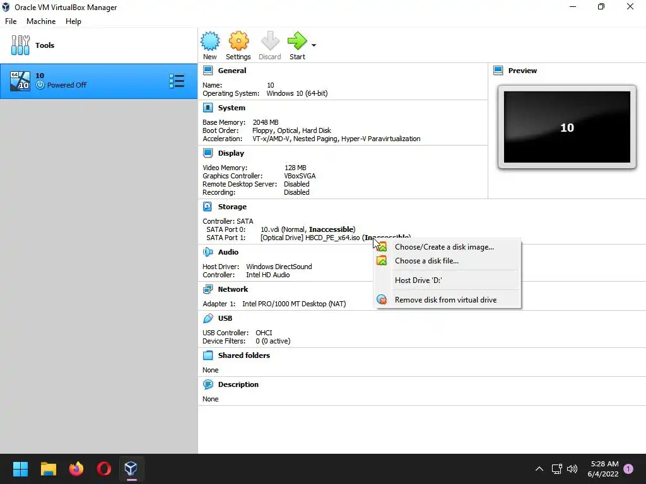Click Intel PRO/1000 MT Desktop (NAT) adapter
Image resolution: width=646 pixels, height=484 pixels.
point(294,304)
